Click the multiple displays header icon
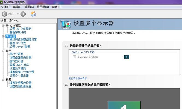The height and width of the screenshot is (109, 182). click(66, 25)
